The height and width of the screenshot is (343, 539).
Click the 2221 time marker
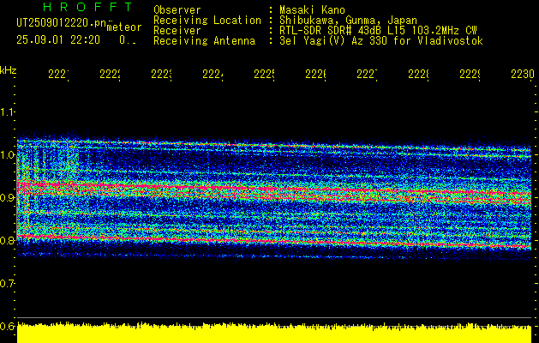(x=58, y=75)
